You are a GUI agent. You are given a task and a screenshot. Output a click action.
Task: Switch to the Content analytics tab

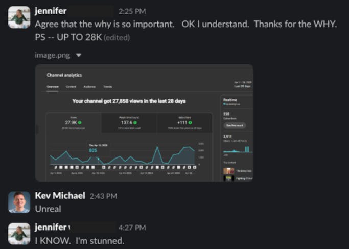click(71, 87)
